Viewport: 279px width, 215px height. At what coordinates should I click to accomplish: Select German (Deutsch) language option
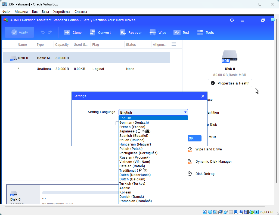134,123
